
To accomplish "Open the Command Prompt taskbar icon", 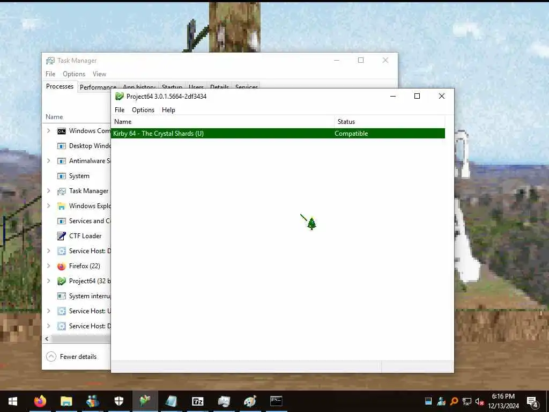I will click(x=276, y=401).
